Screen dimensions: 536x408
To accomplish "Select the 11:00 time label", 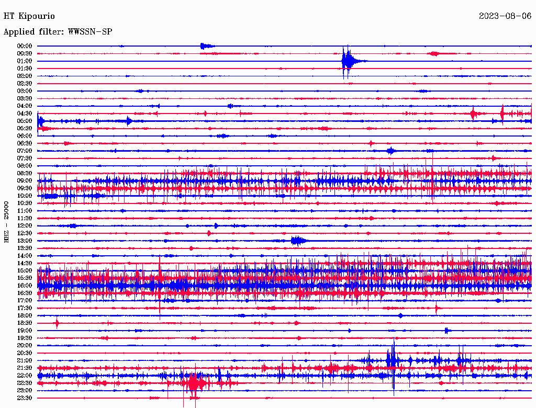I will (x=25, y=211).
